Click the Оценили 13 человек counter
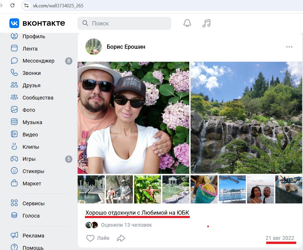Screen dimensions: 303x250 pyautogui.click(x=126, y=225)
